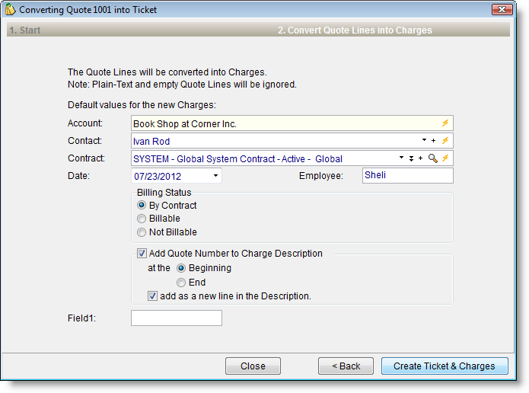The width and height of the screenshot is (529, 393).
Task: Choose End for the quote number position
Action: click(181, 283)
